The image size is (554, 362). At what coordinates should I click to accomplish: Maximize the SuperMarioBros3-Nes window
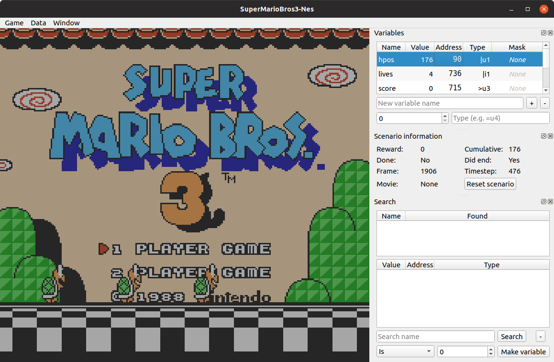tap(528, 9)
